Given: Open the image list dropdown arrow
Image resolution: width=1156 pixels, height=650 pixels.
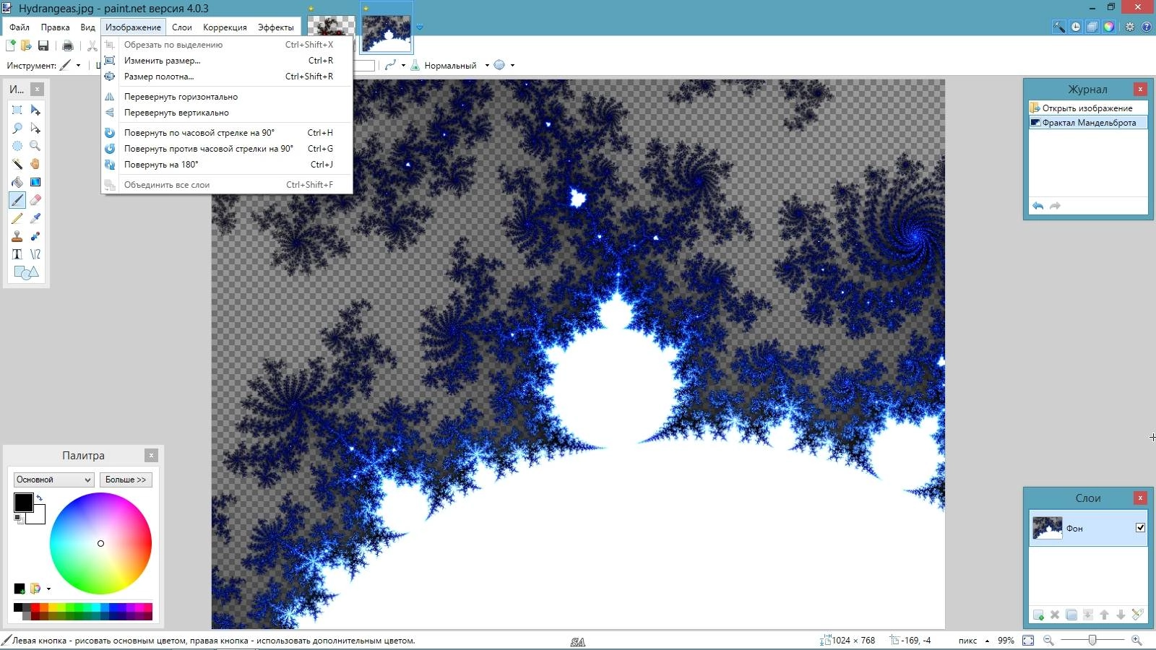Looking at the screenshot, I should (420, 27).
